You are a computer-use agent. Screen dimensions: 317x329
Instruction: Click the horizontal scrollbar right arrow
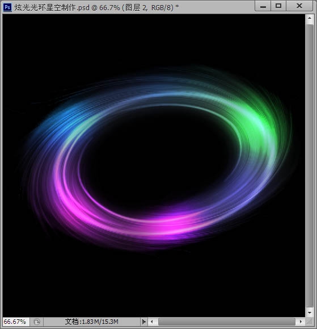click(x=301, y=322)
